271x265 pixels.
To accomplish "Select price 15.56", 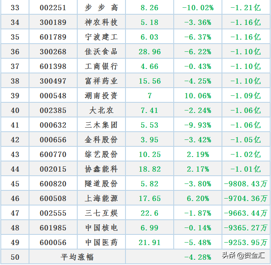I will tap(150, 81).
